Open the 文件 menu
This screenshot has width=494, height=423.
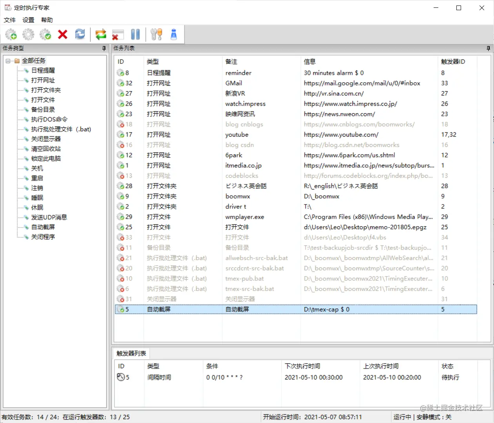tap(9, 20)
